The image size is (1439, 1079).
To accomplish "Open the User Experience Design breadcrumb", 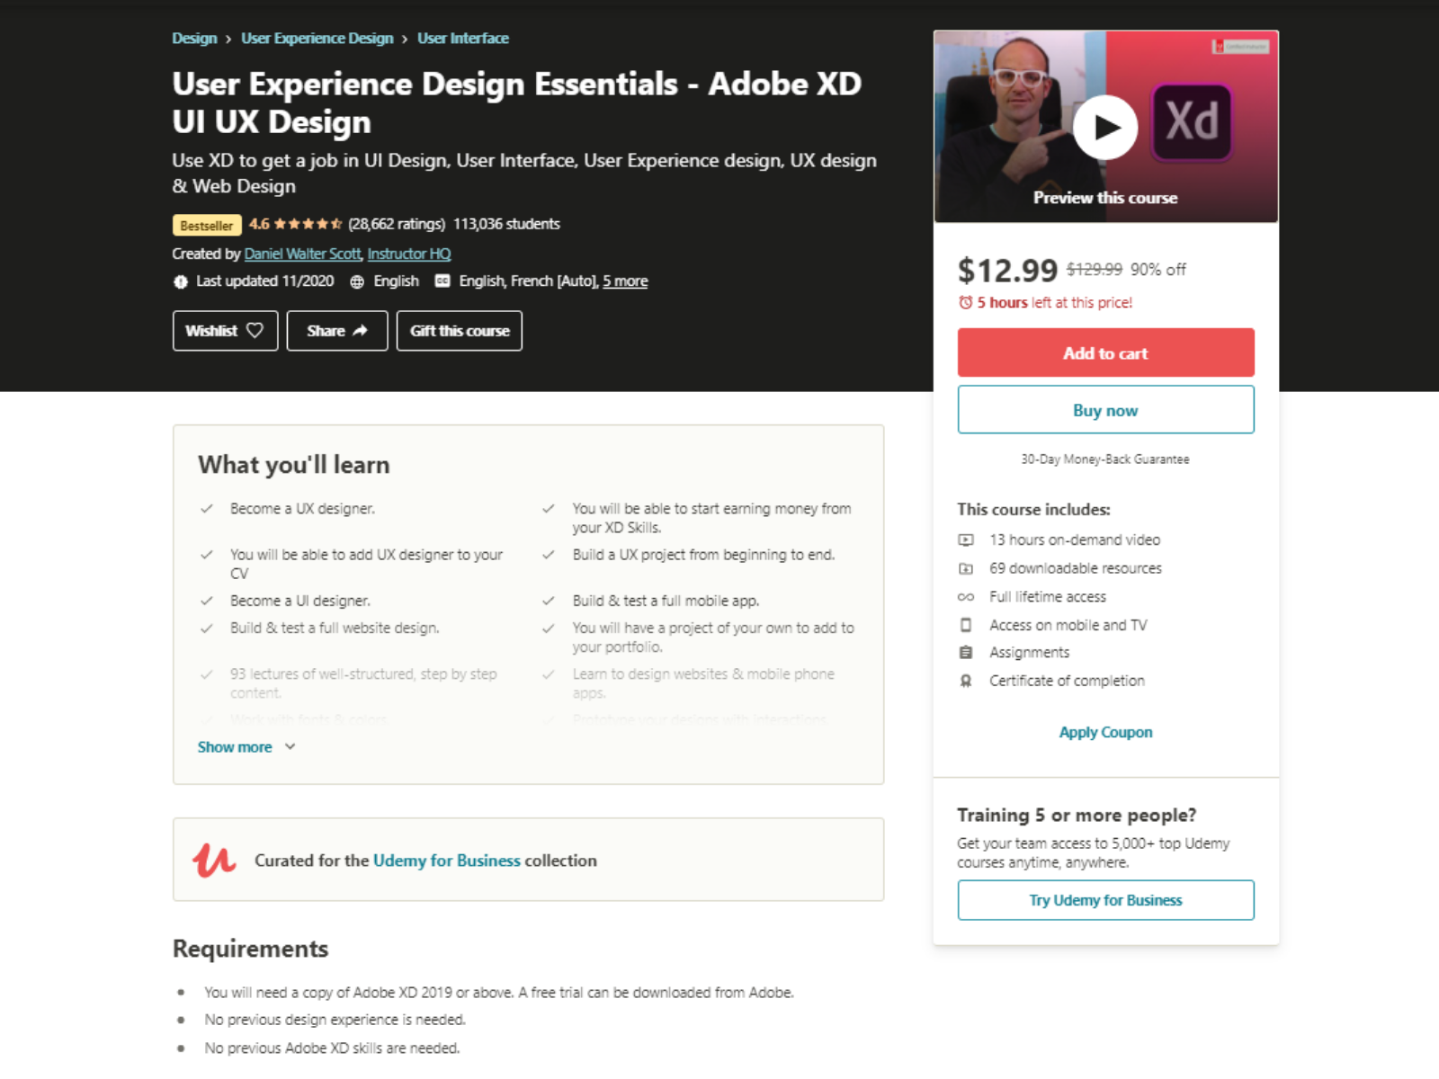I will (x=317, y=38).
